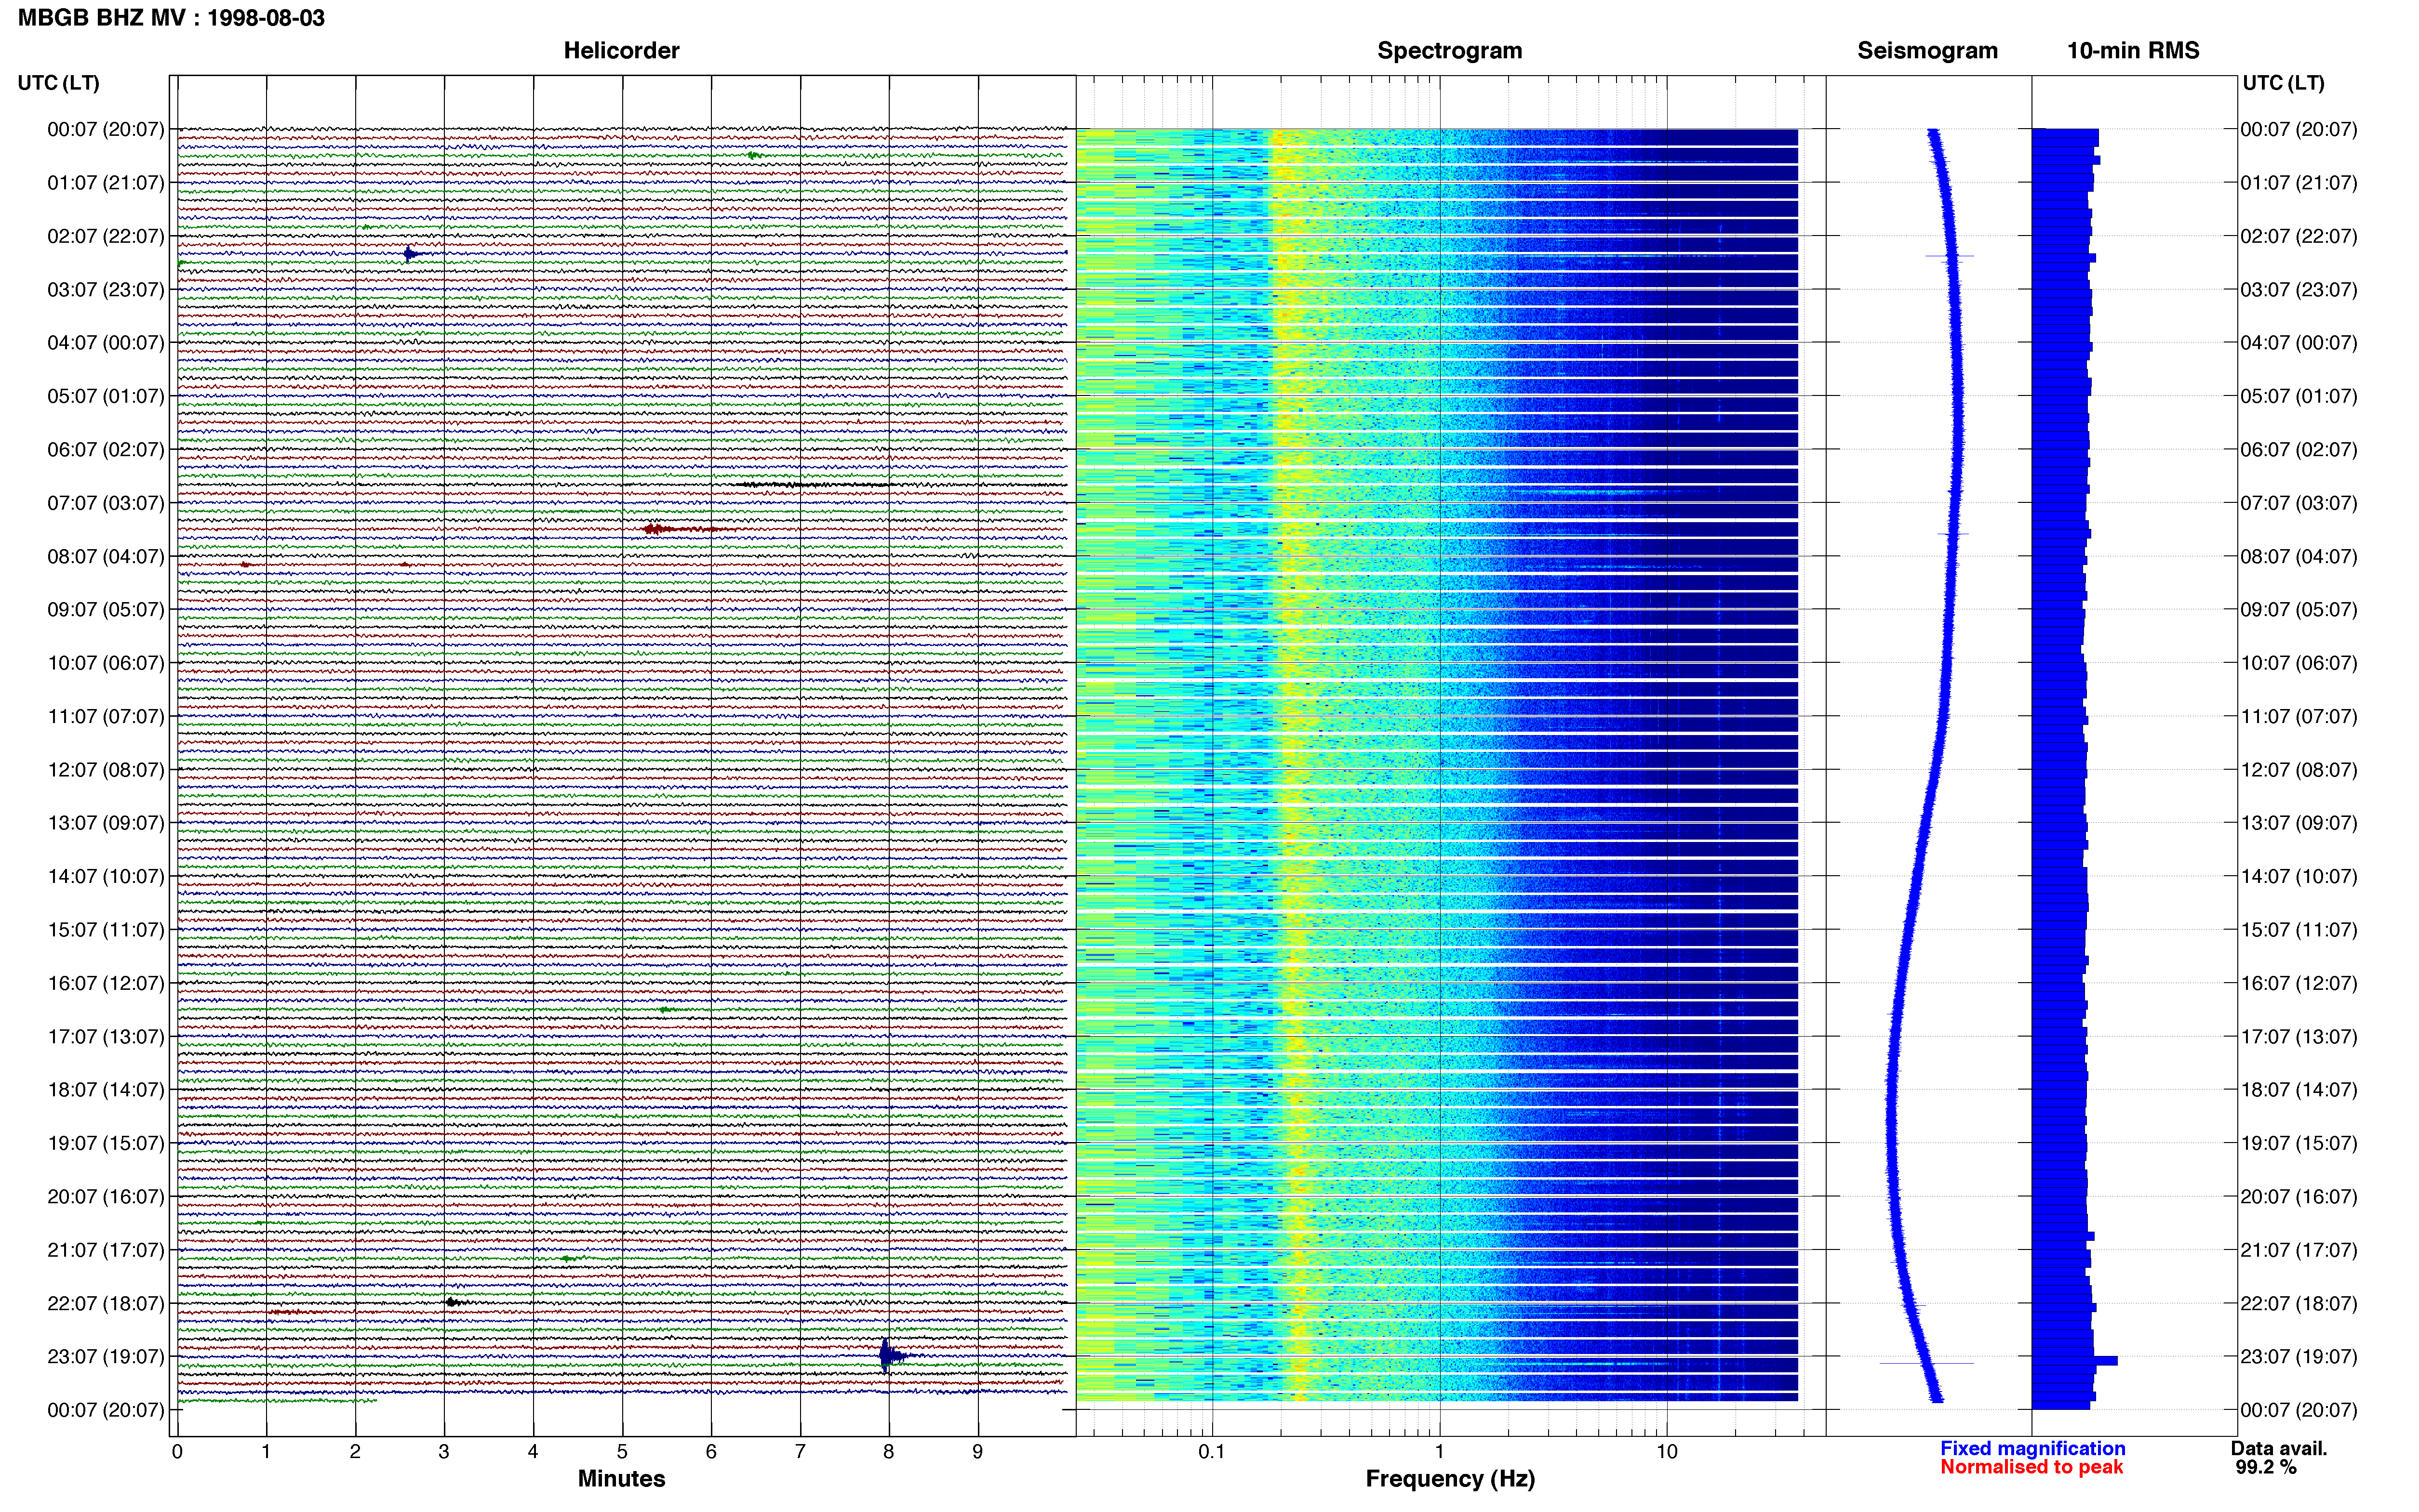Click '18:07 (14:07)' label right of RMS panel
Screen dimensions: 2419x1512
[2299, 1090]
